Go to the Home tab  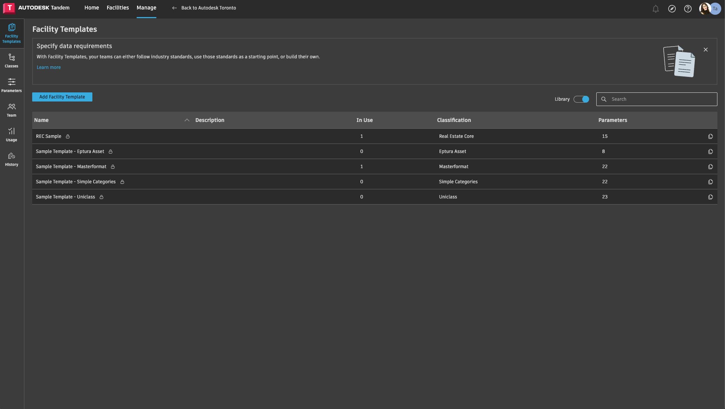coord(92,8)
